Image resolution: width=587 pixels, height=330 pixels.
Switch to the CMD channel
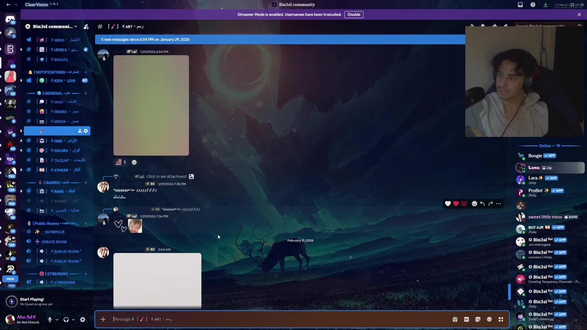(x=57, y=141)
